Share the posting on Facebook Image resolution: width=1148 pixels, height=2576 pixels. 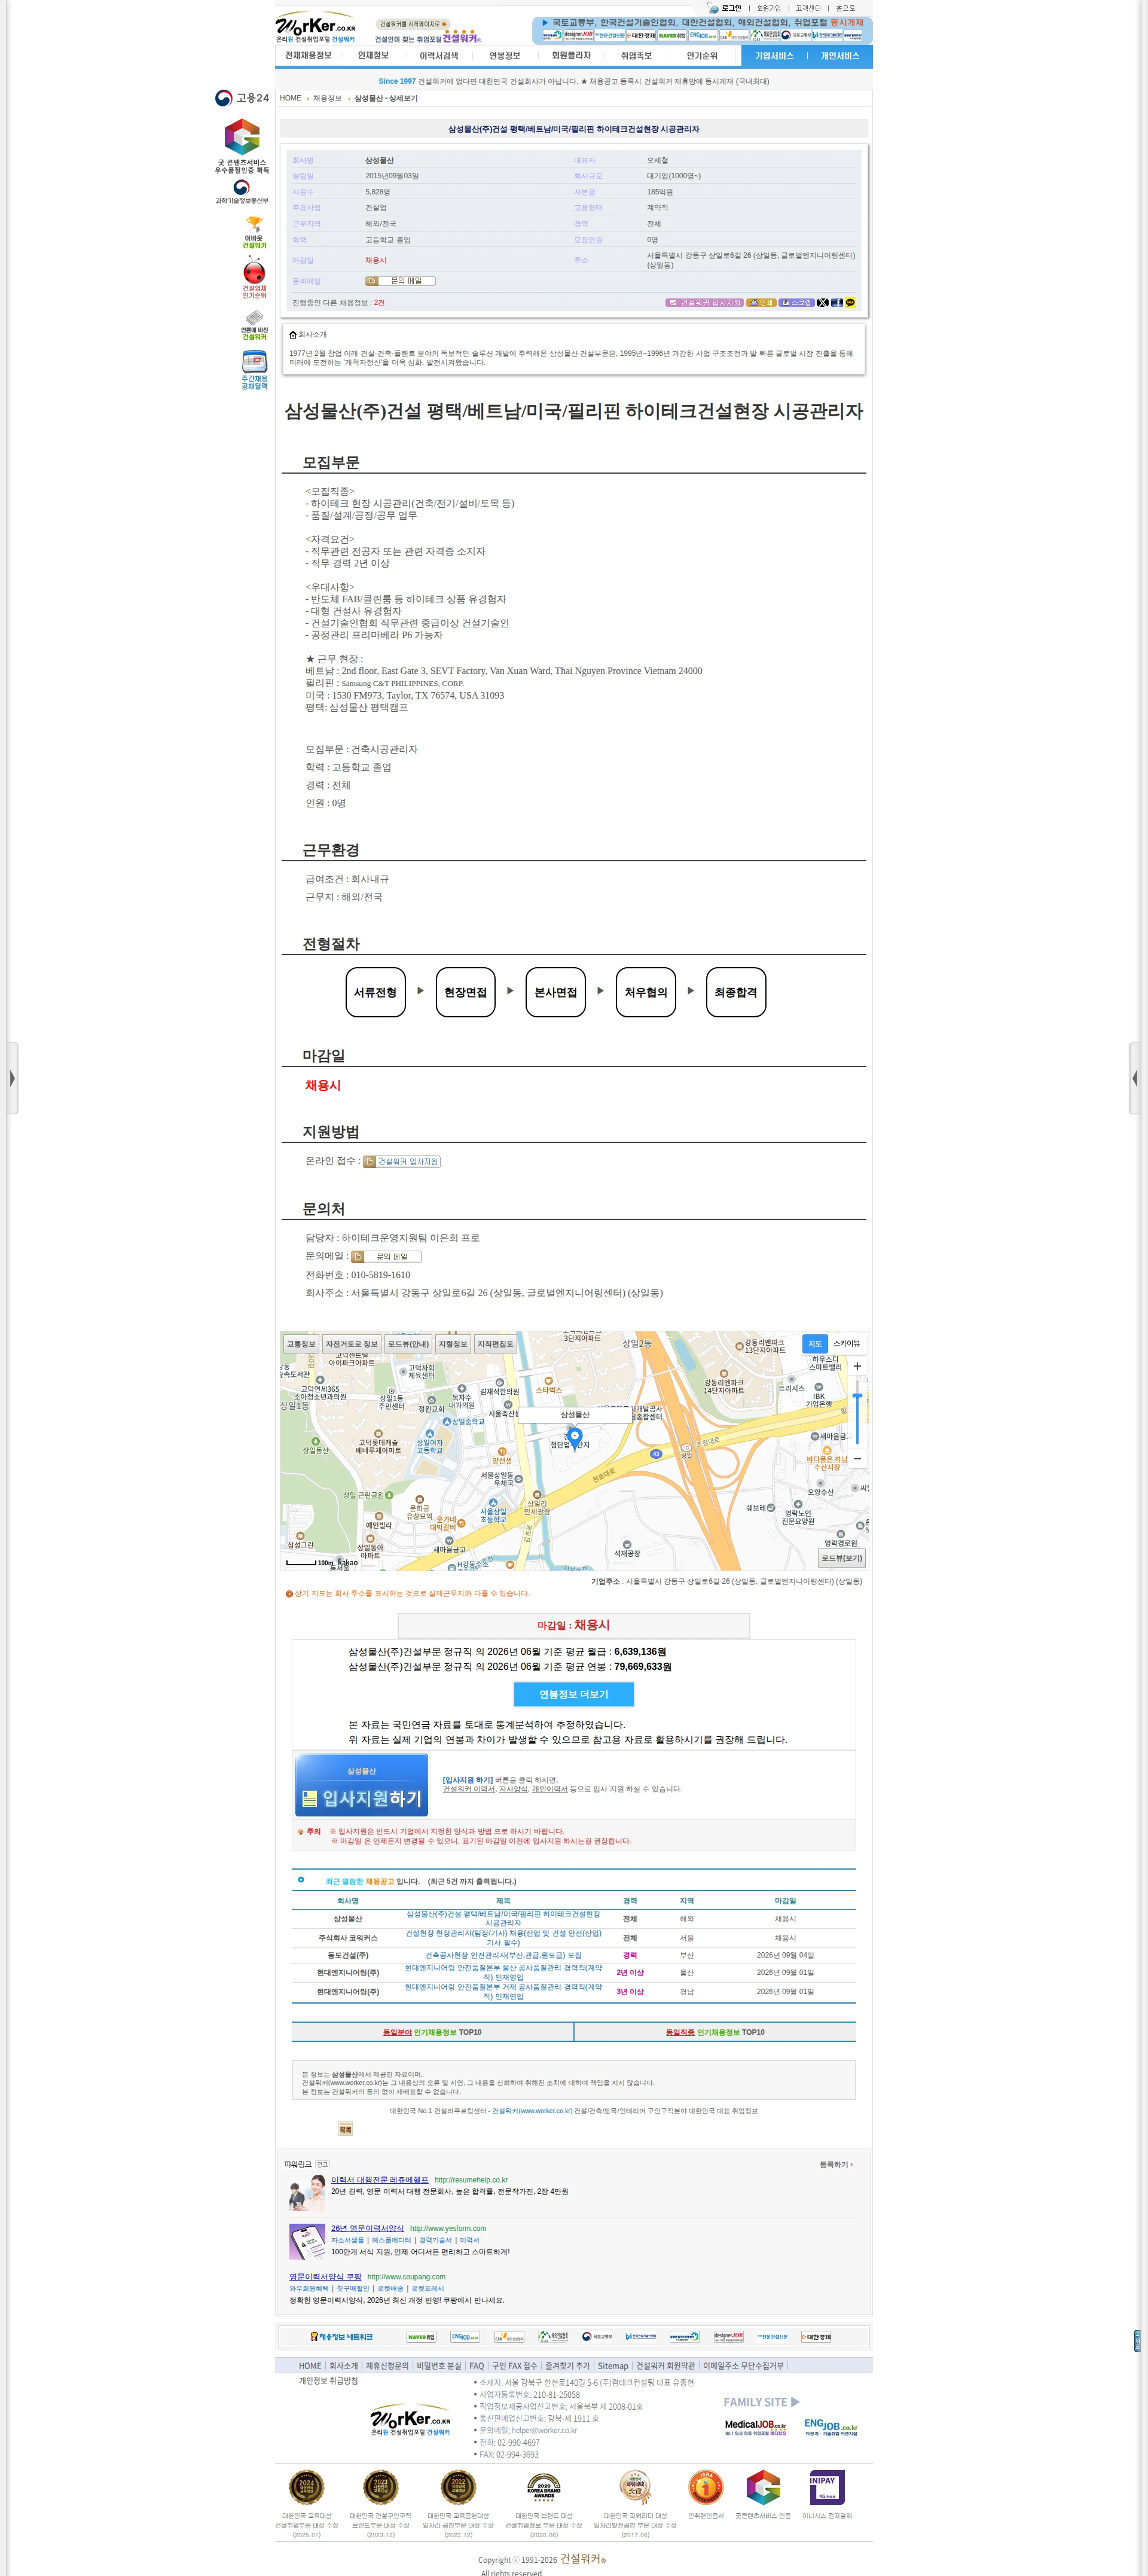pos(836,302)
